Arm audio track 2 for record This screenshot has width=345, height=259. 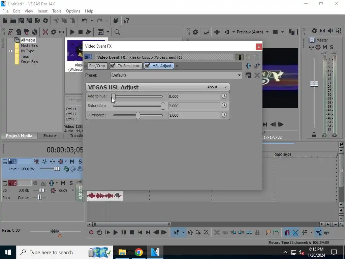click(35, 183)
